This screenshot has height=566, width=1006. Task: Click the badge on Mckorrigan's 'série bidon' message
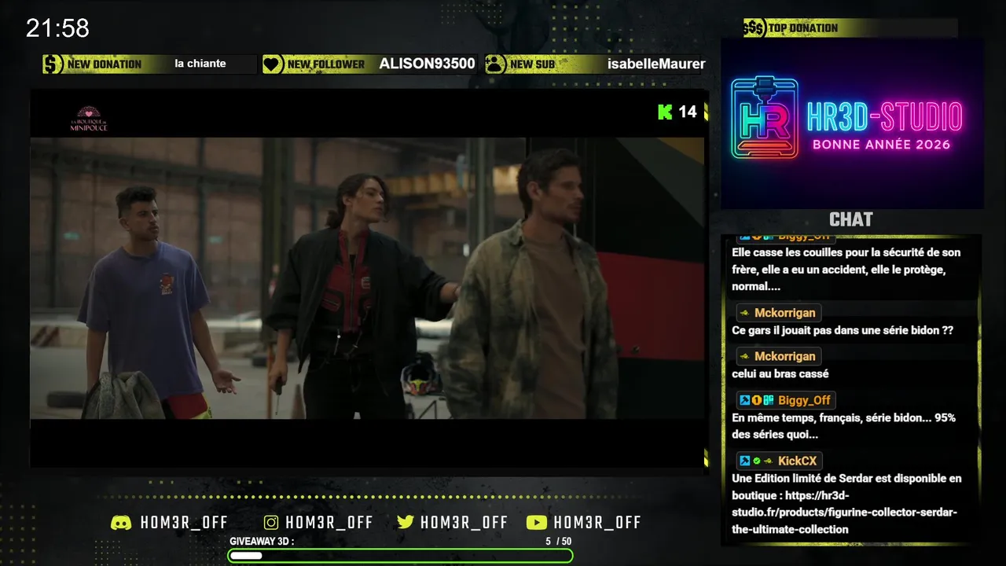744,313
